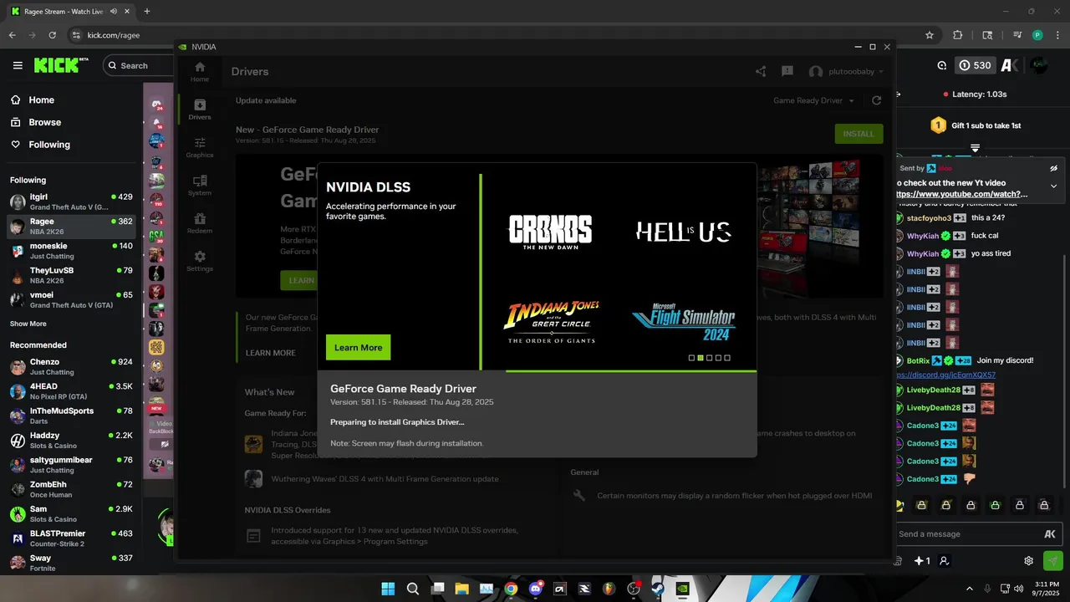Viewport: 1070px width, 602px height.
Task: Open chat settings gear icon
Action: tap(1029, 561)
